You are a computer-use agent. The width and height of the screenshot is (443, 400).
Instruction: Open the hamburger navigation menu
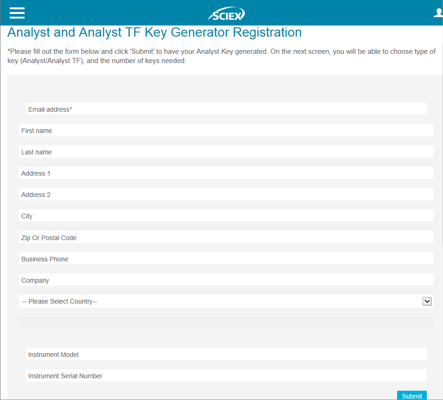(x=17, y=13)
